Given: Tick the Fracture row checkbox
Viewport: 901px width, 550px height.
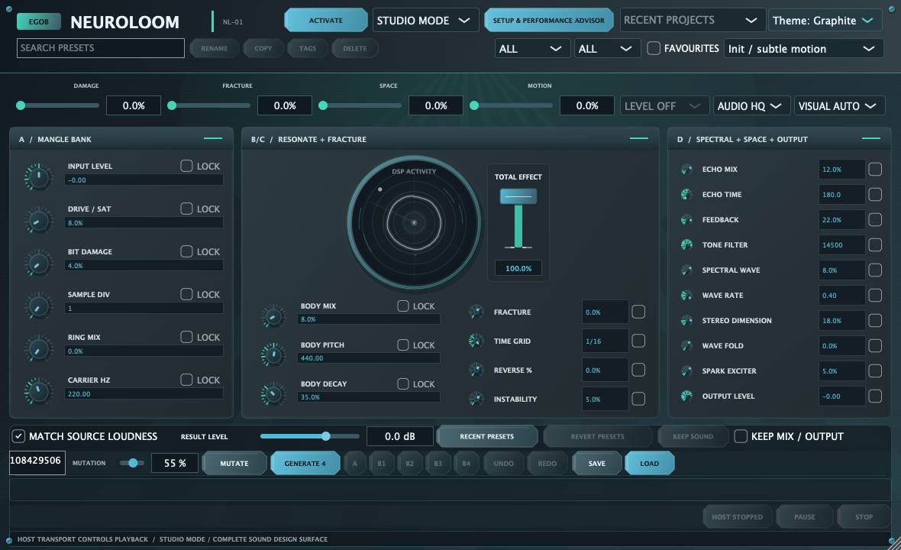Looking at the screenshot, I should pos(638,312).
